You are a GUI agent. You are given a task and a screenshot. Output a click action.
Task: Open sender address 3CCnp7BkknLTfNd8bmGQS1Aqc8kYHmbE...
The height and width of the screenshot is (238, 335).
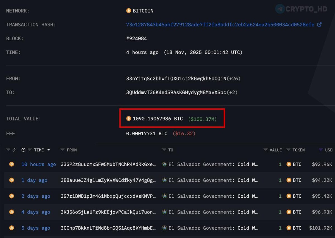tap(108, 228)
